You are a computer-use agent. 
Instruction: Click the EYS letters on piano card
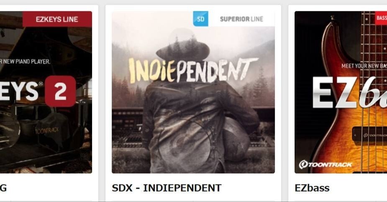point(19,91)
